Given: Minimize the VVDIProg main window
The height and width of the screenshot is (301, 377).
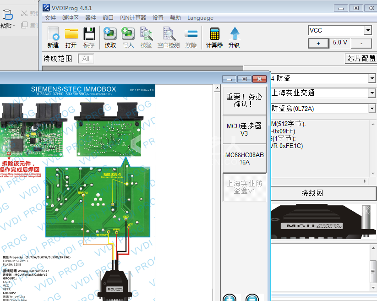Looking at the screenshot, I should click(x=341, y=8).
